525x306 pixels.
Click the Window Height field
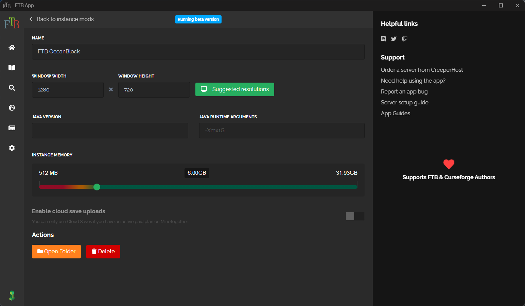[154, 90]
